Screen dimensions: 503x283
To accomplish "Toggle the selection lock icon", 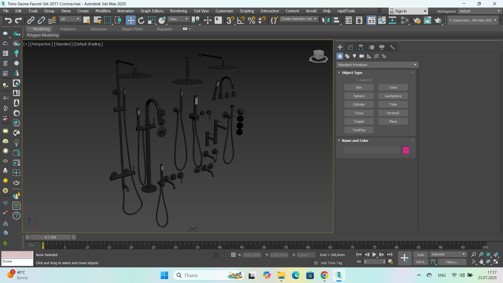I will [x=225, y=255].
